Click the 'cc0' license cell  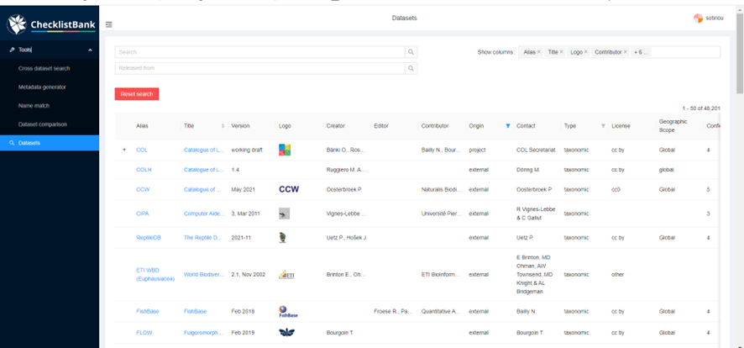click(616, 189)
